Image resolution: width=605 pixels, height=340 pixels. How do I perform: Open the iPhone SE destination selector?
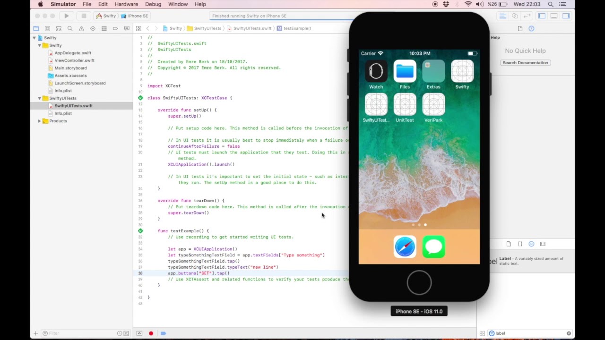pos(135,16)
